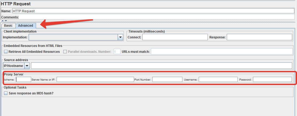Open the Implementation dropdown arrow
The height and width of the screenshot is (116, 297).
click(120, 37)
